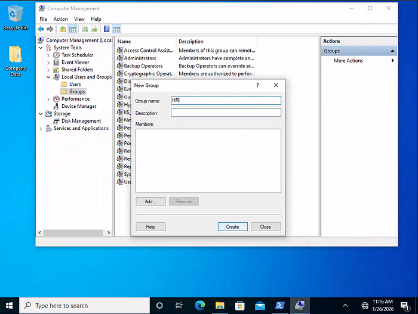Expand Services and Applications node
The height and width of the screenshot is (314, 418).
(x=41, y=129)
